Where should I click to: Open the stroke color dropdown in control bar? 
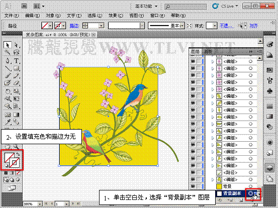[x=63, y=26]
